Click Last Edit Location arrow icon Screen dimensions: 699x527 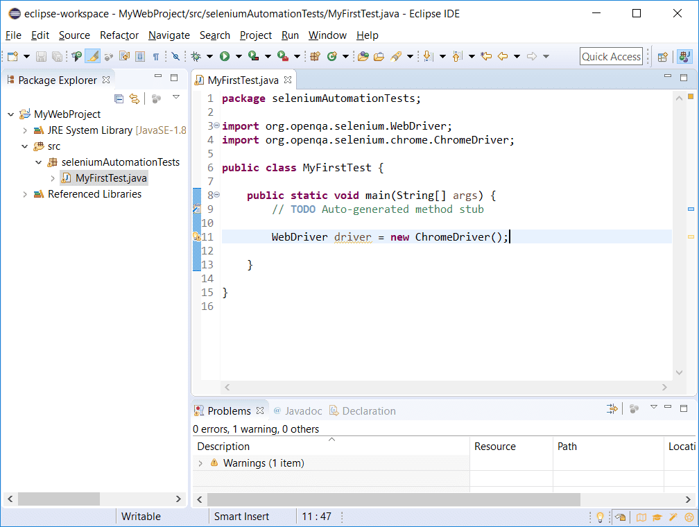click(487, 56)
